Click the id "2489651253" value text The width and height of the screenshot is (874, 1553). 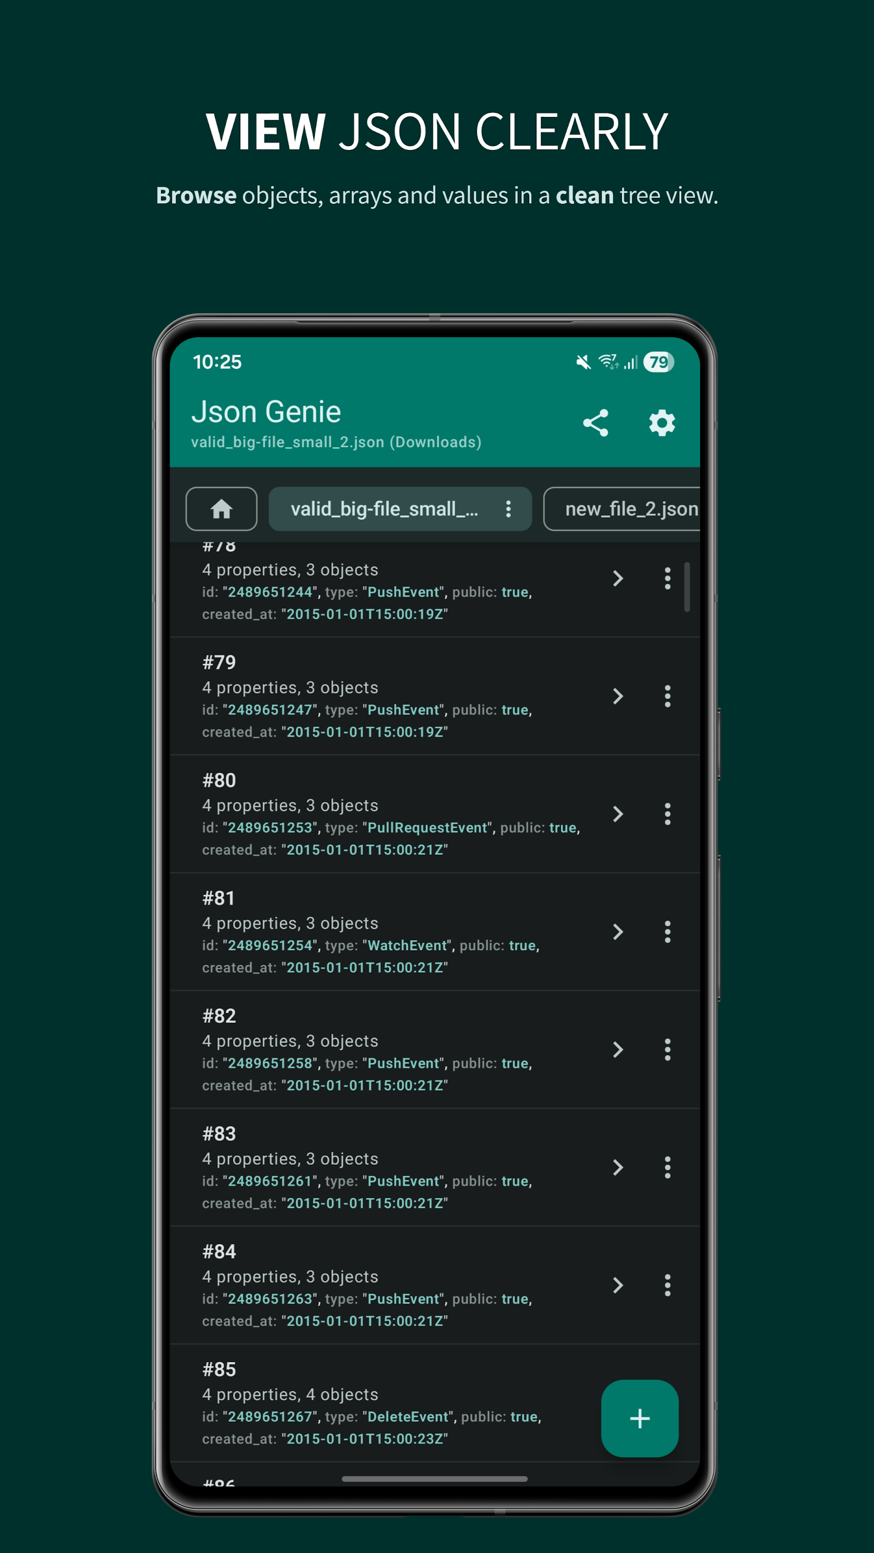[270, 828]
